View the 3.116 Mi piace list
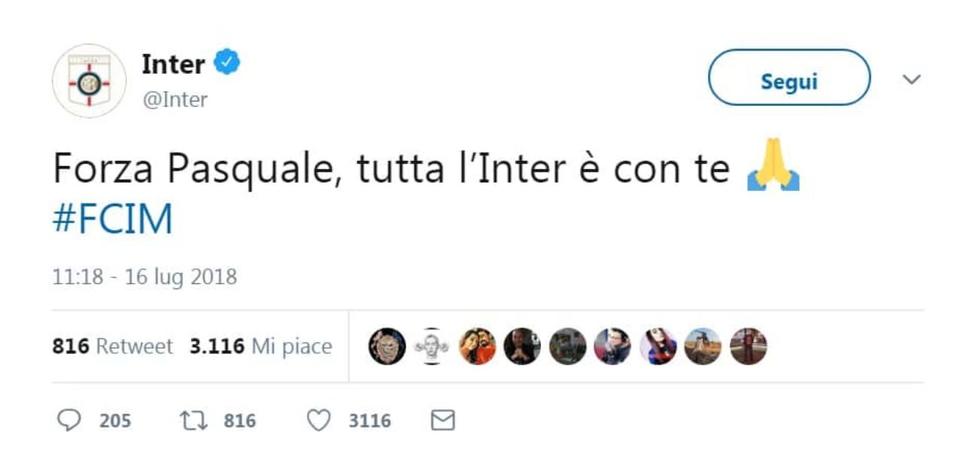 (260, 346)
